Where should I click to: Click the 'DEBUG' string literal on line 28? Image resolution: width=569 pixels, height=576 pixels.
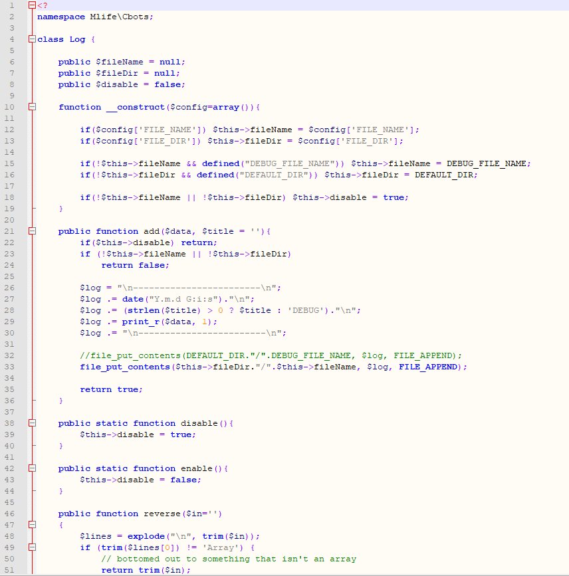click(306, 310)
